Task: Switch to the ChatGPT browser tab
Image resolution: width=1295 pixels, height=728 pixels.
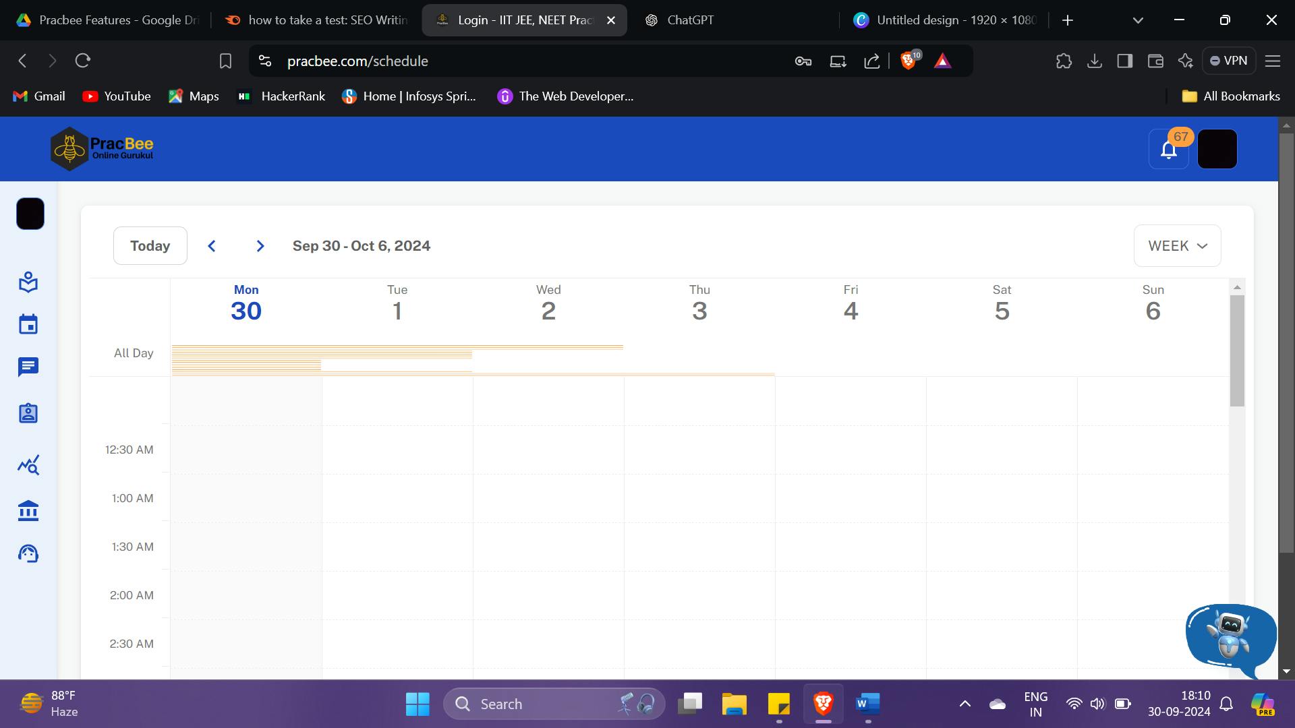Action: tap(689, 20)
